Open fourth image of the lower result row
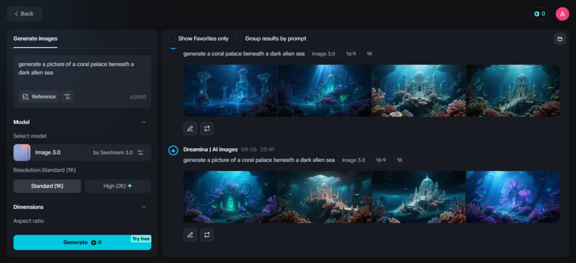Image resolution: width=576 pixels, height=263 pixels. [513, 197]
